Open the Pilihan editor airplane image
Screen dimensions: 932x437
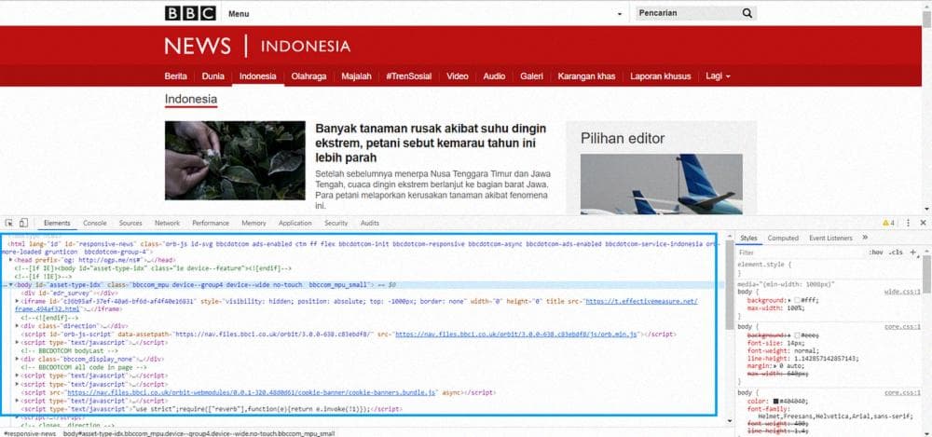pos(661,184)
